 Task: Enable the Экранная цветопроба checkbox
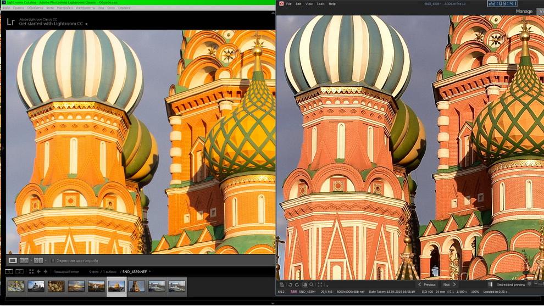tap(53, 260)
